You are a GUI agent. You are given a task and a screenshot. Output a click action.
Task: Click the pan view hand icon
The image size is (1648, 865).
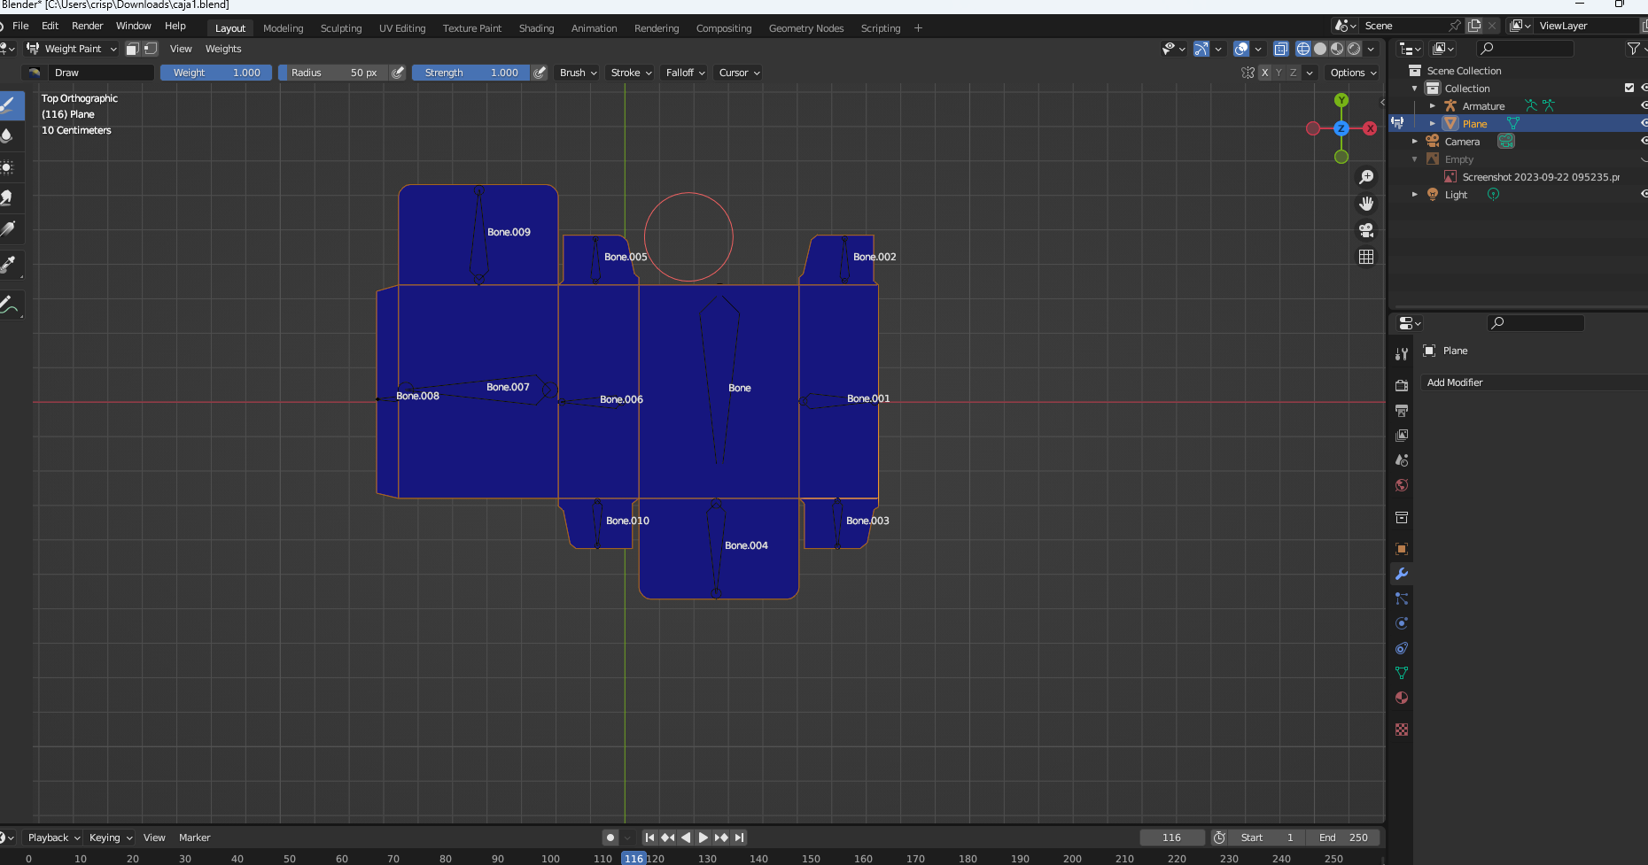coord(1366,204)
